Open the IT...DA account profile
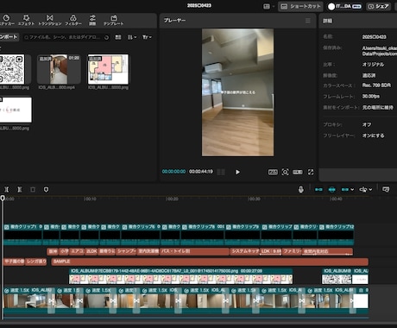Viewport: 397px width, 328px height. click(x=344, y=6)
